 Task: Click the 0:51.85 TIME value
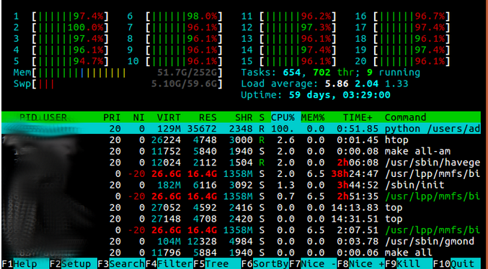[x=358, y=129]
